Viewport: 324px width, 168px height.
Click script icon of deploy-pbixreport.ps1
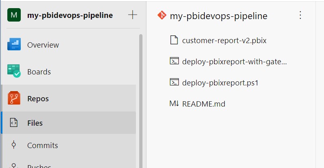coord(174,82)
